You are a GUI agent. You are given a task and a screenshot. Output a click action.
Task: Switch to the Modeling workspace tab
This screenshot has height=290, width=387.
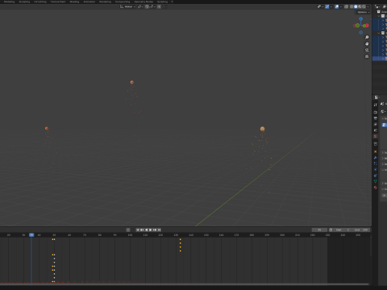point(9,2)
